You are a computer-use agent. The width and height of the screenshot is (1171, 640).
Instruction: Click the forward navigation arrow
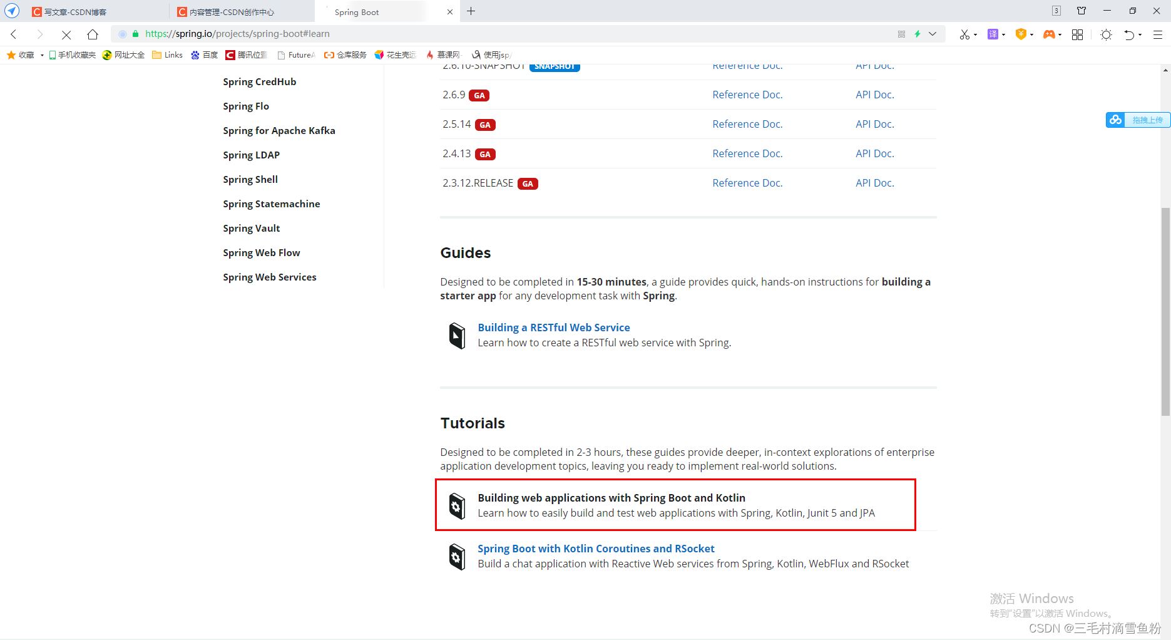(40, 34)
